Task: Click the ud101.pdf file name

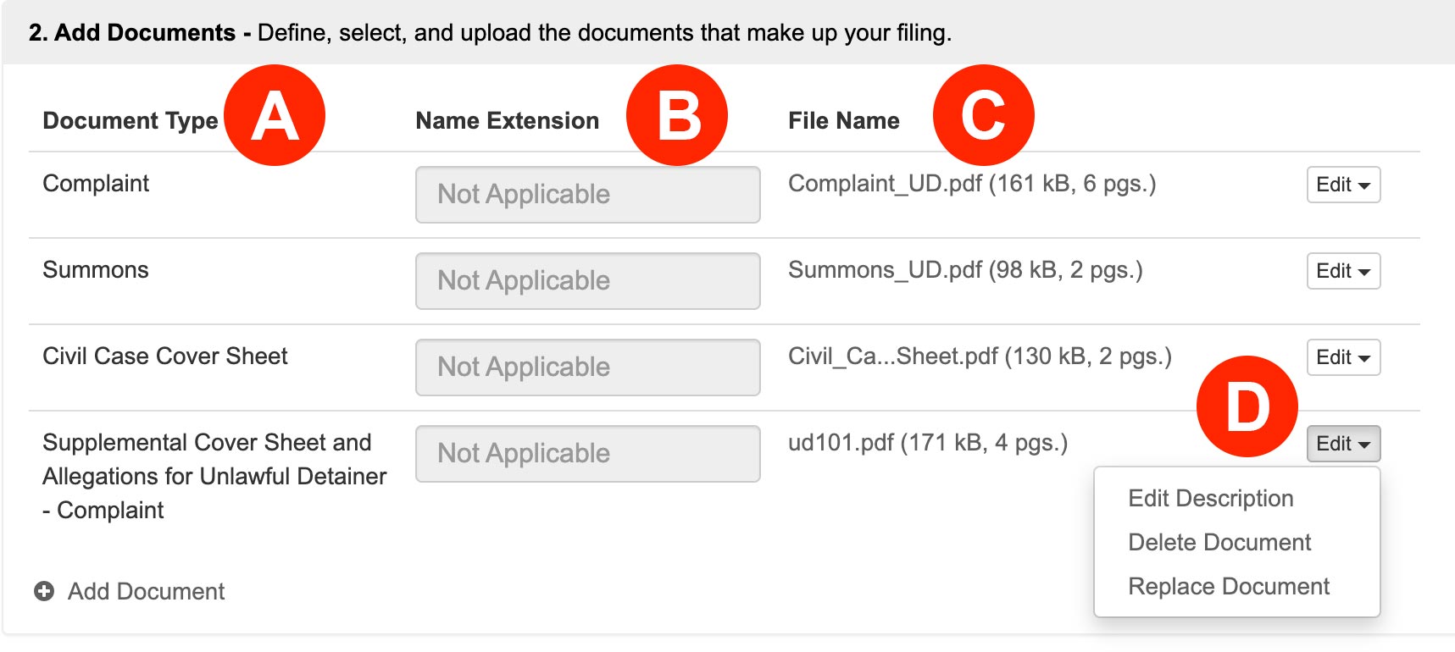Action: click(x=927, y=441)
